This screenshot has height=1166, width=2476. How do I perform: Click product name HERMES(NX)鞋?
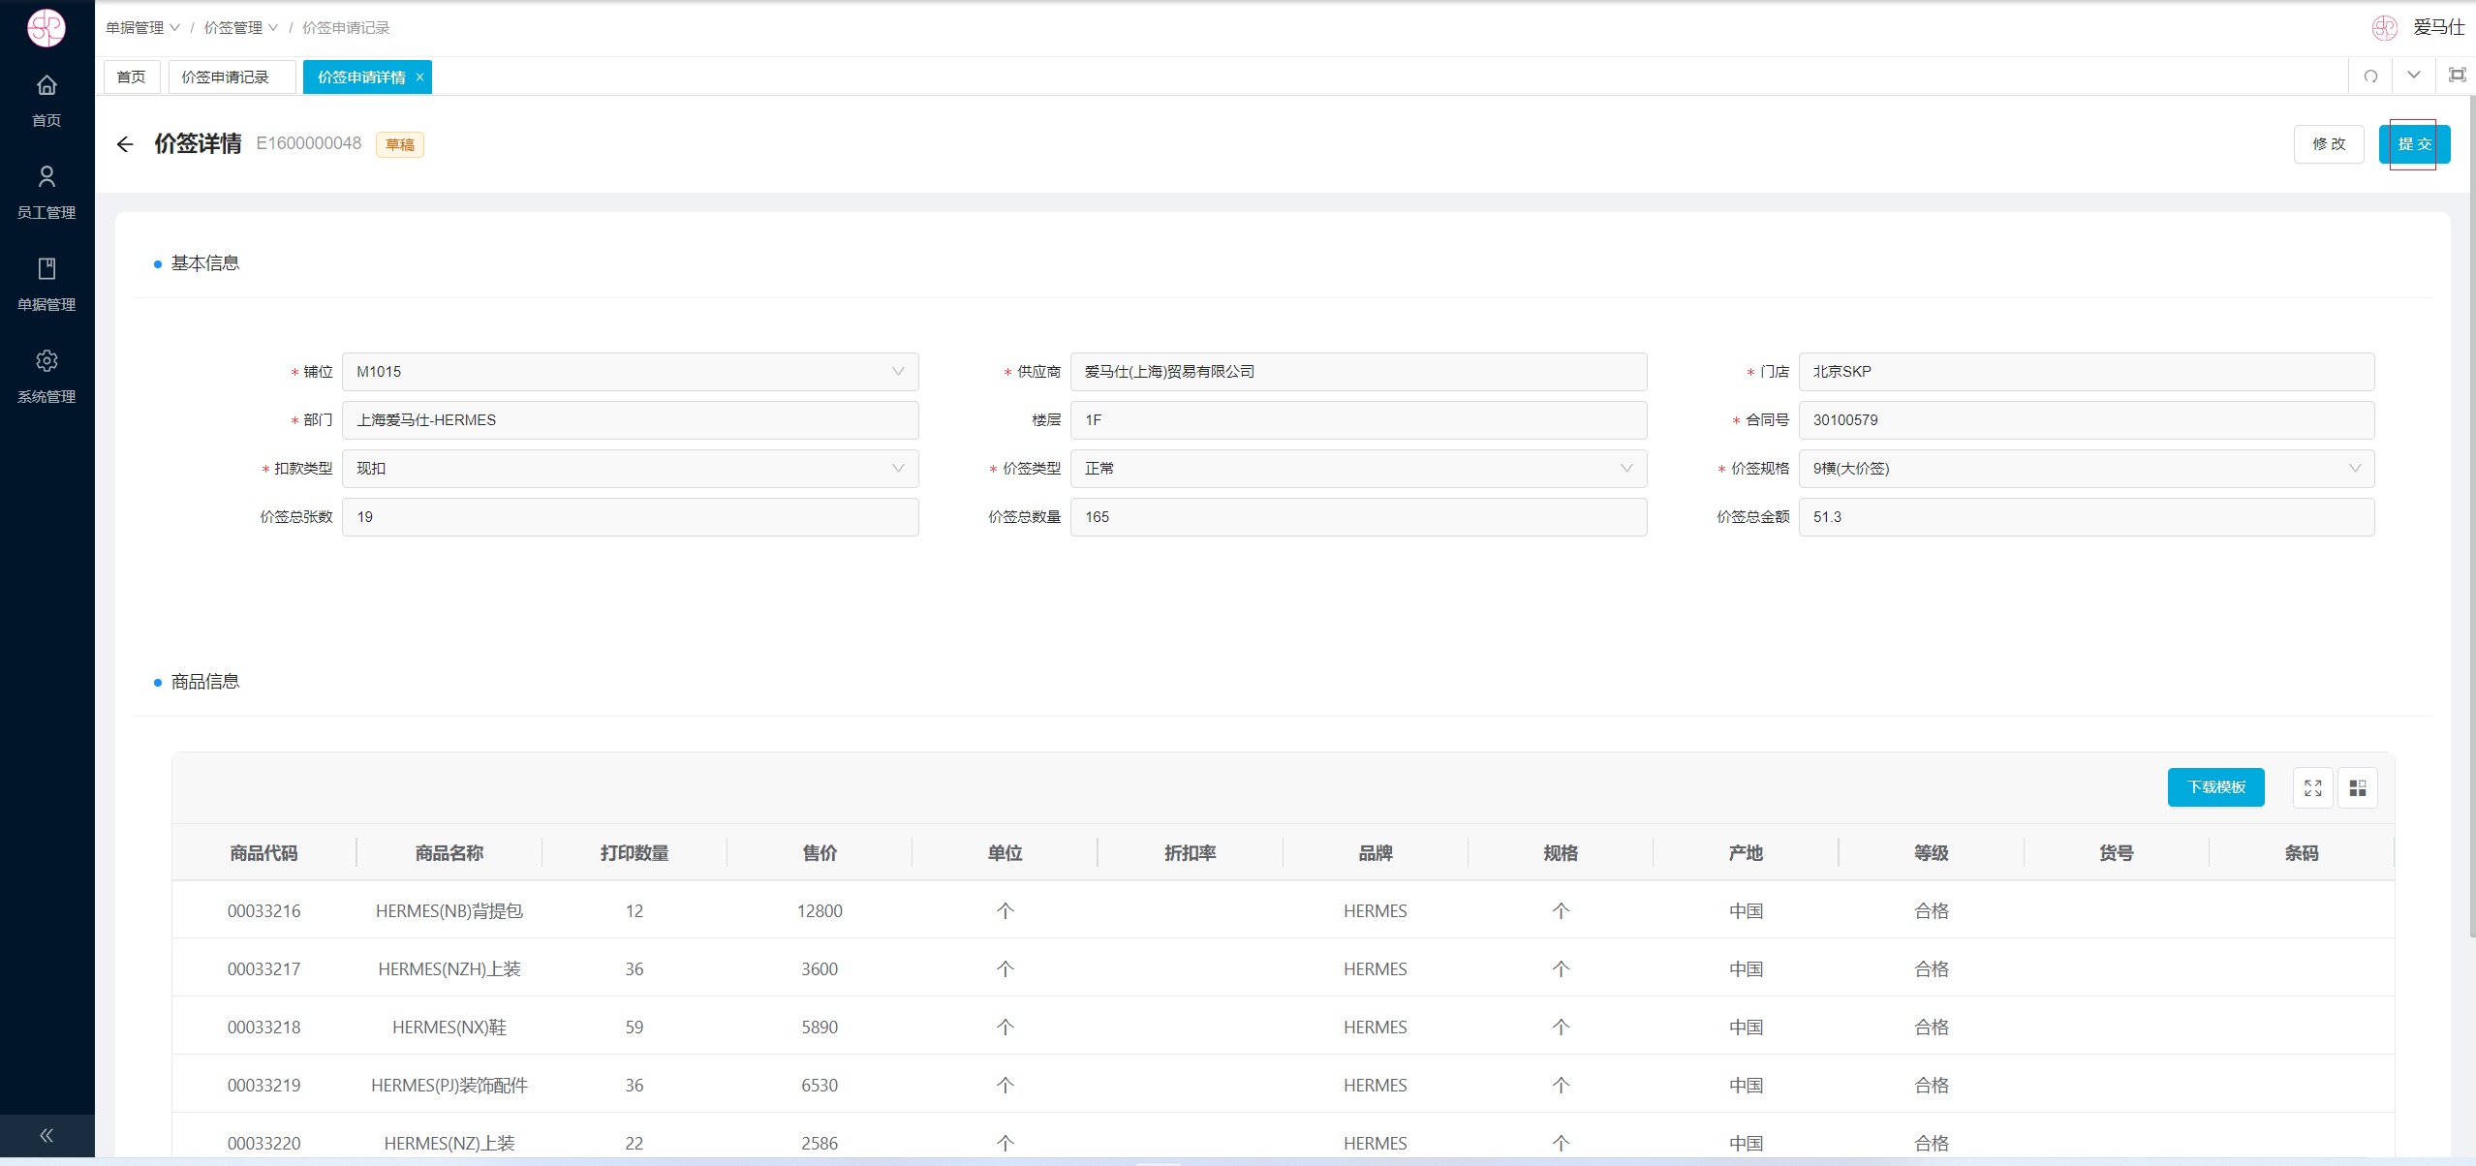[x=449, y=1028]
